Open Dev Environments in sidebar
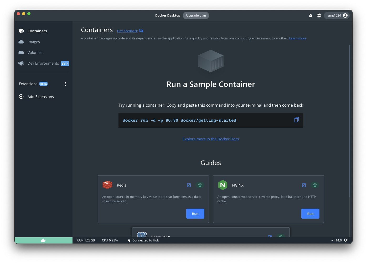 tap(44, 63)
